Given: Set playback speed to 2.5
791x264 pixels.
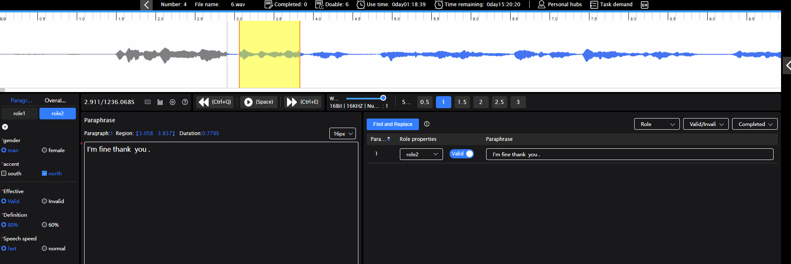Looking at the screenshot, I should (499, 102).
